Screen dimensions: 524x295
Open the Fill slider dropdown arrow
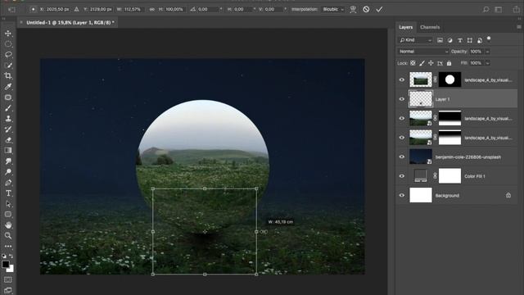pyautogui.click(x=488, y=63)
